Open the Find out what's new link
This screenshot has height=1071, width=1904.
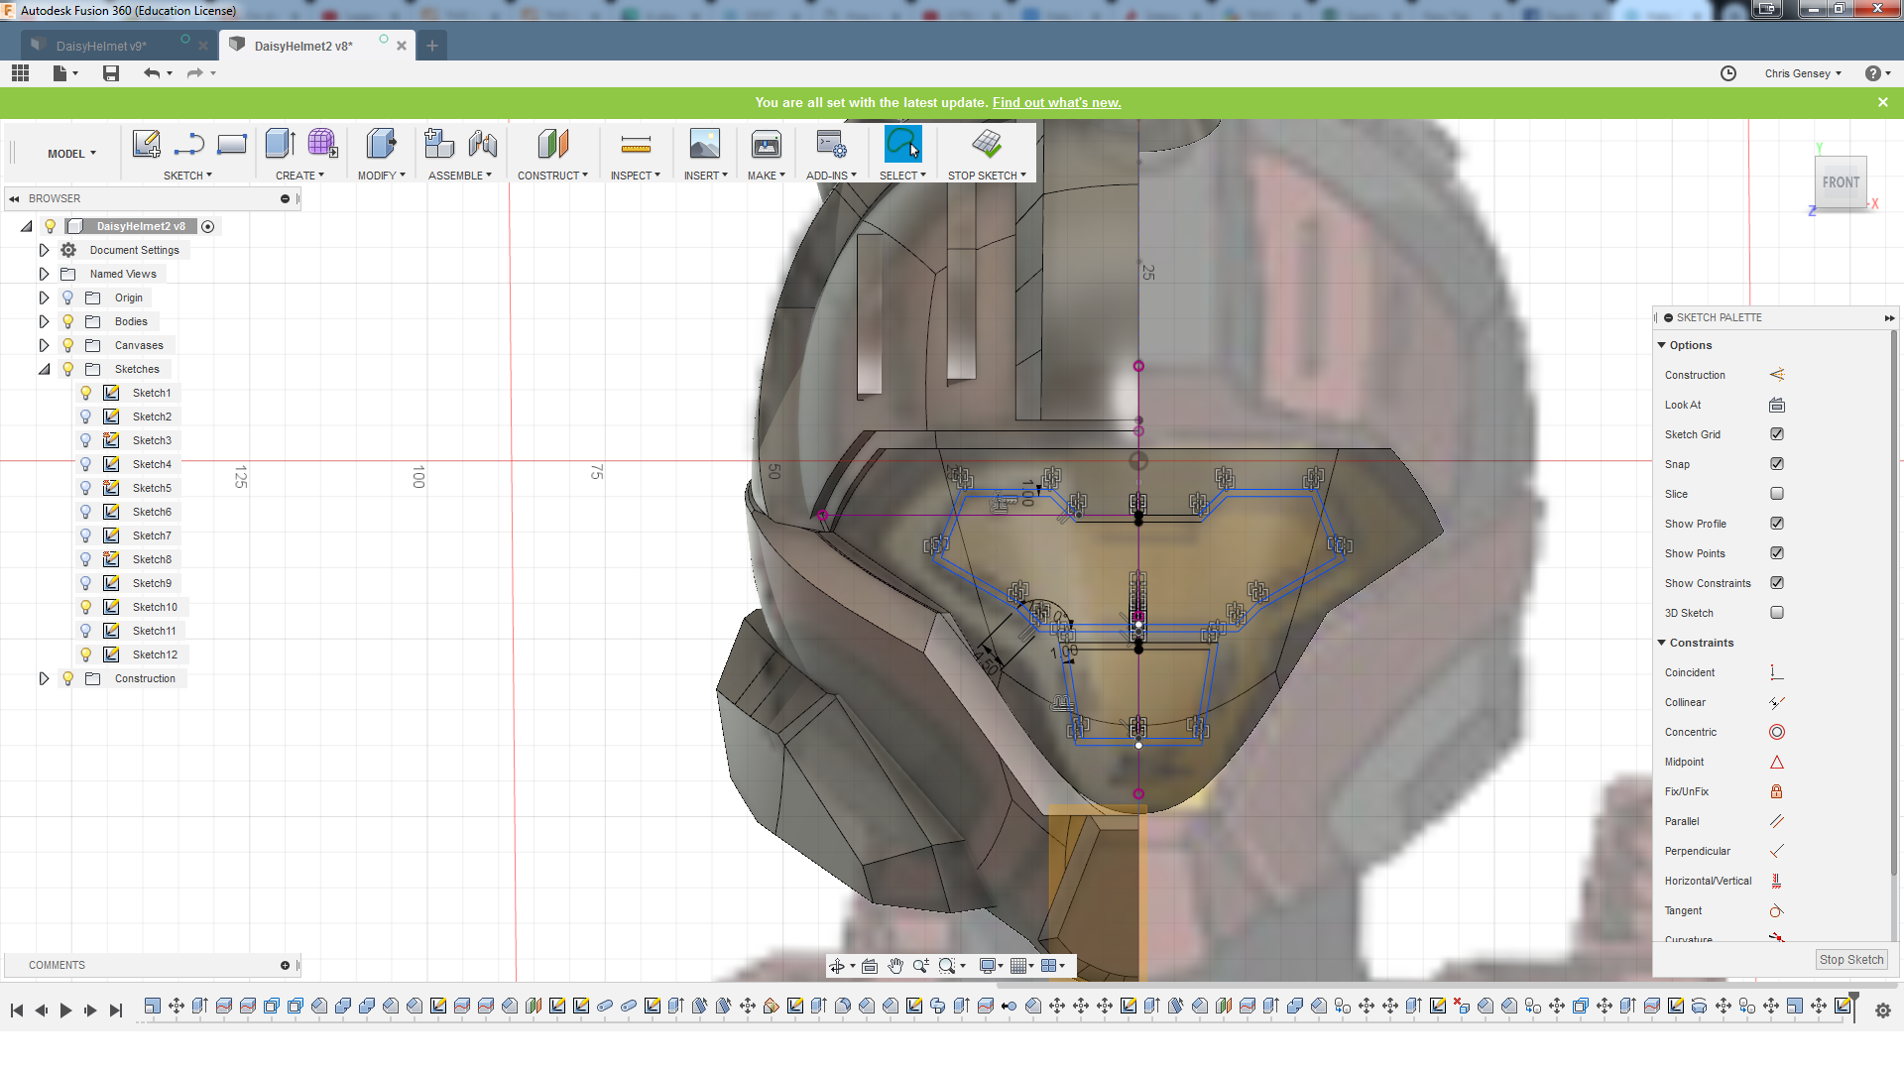pyautogui.click(x=1056, y=102)
